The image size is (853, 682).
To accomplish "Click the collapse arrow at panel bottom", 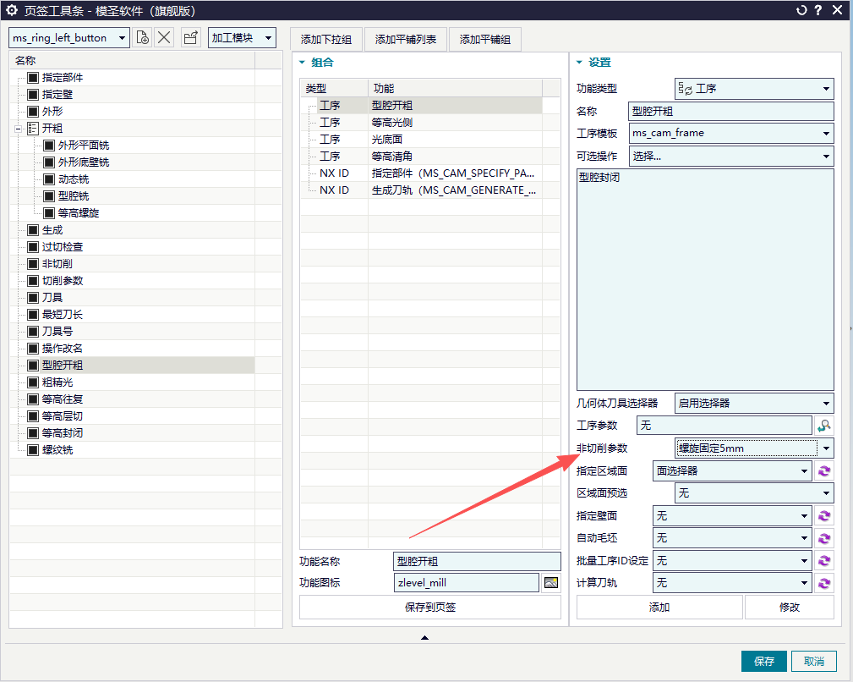I will click(x=425, y=637).
